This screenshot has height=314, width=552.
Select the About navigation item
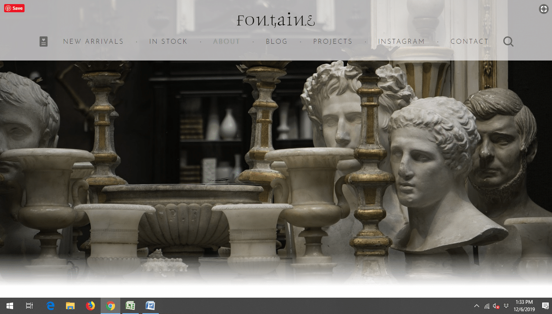pos(226,41)
